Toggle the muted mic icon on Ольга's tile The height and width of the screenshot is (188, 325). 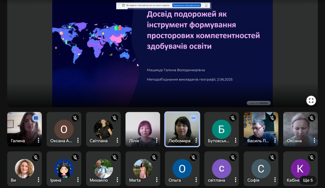(x=193, y=157)
